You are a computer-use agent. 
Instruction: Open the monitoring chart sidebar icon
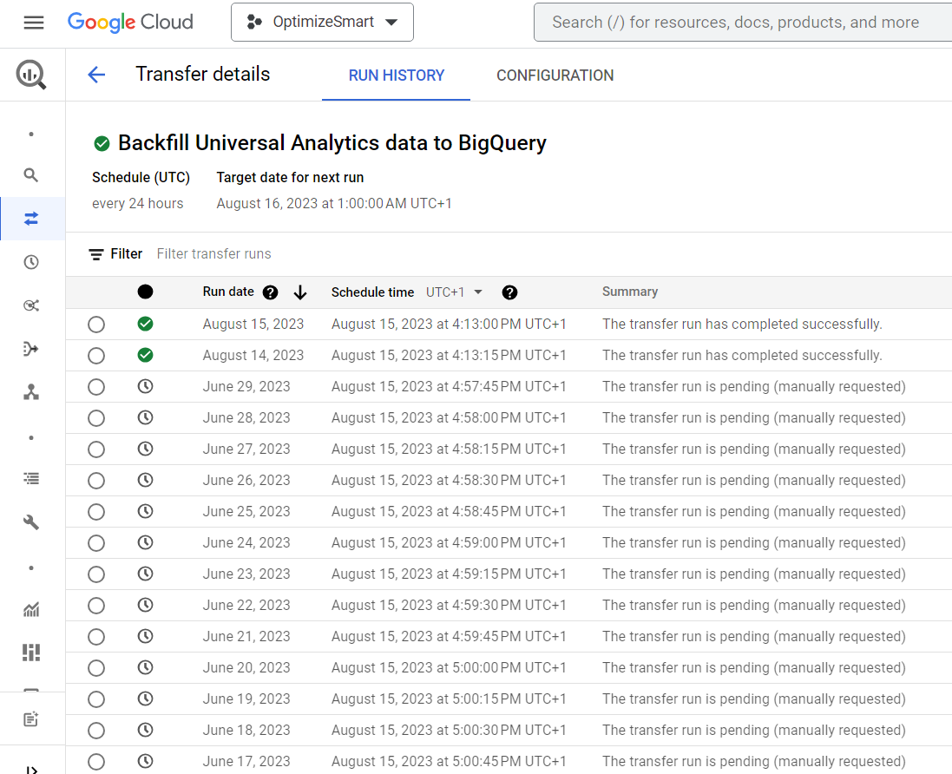click(x=31, y=609)
